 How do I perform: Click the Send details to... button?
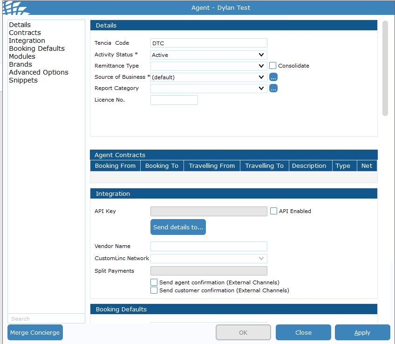pyautogui.click(x=178, y=227)
